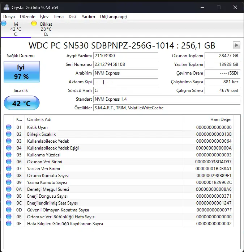Image resolution: width=244 pixels, height=252 pixels.
Task: Click the Okunan Toplamı value 28427 GB
Action: tap(223, 56)
